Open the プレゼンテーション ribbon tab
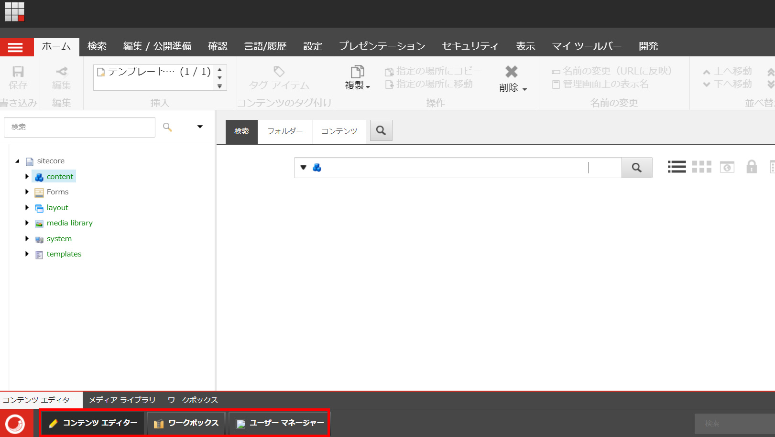The height and width of the screenshot is (437, 775). click(382, 46)
